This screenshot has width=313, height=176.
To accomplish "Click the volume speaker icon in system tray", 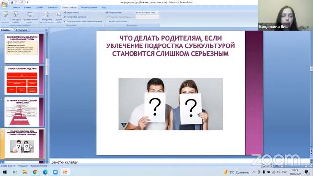I will tap(278, 172).
